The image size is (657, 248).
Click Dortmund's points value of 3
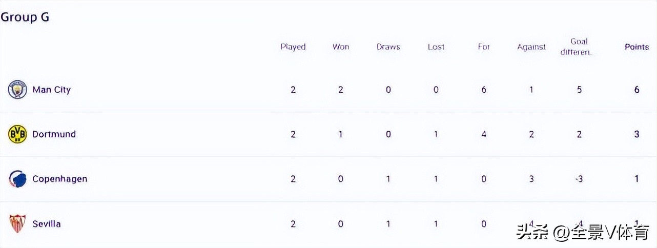click(x=637, y=134)
